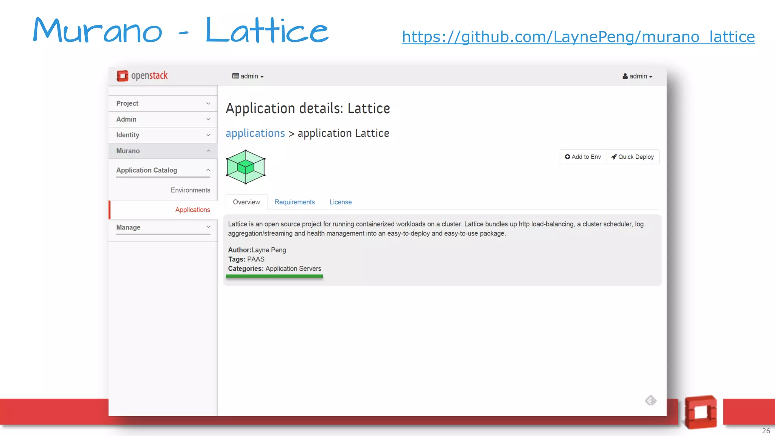775x436 pixels.
Task: Collapse the Application Catalog group
Action: 163,170
